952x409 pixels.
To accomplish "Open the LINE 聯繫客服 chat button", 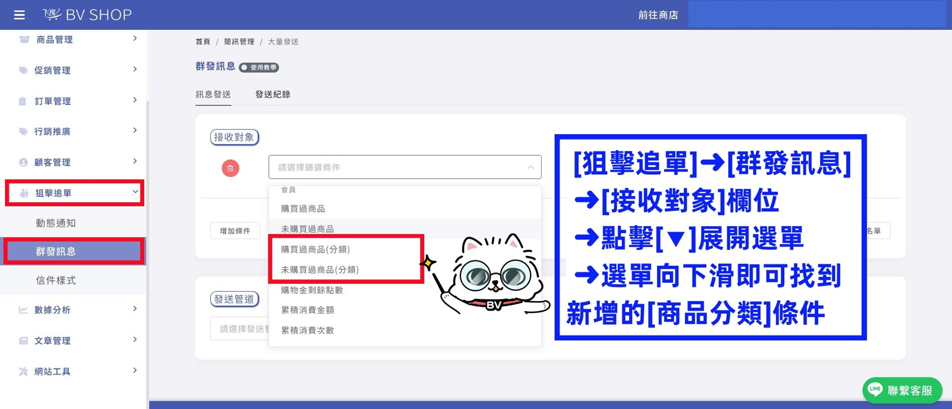I will click(x=902, y=390).
